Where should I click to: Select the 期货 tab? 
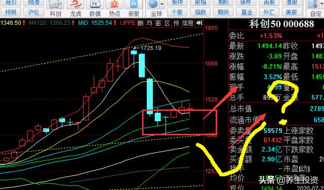223,12
